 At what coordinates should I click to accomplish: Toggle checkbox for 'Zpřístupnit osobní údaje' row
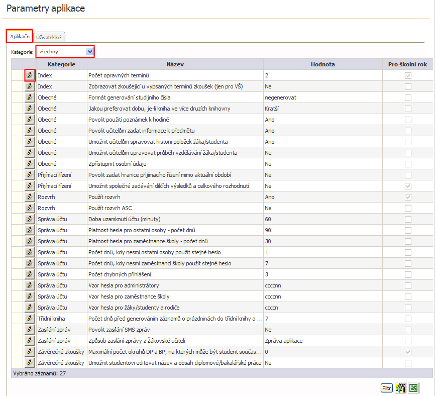(408, 164)
